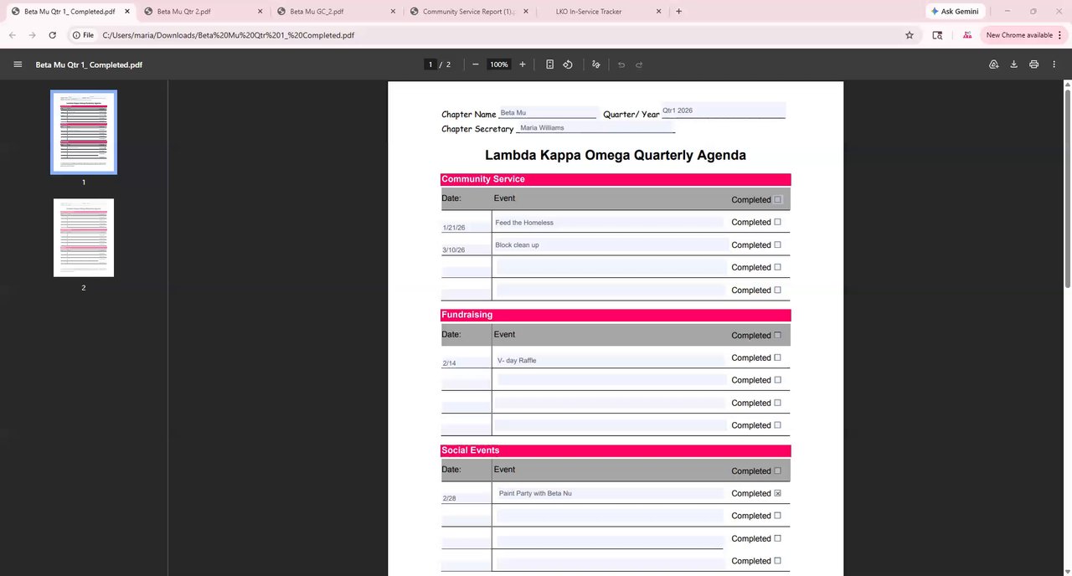Save PDF to Google Drive icon

[x=994, y=64]
